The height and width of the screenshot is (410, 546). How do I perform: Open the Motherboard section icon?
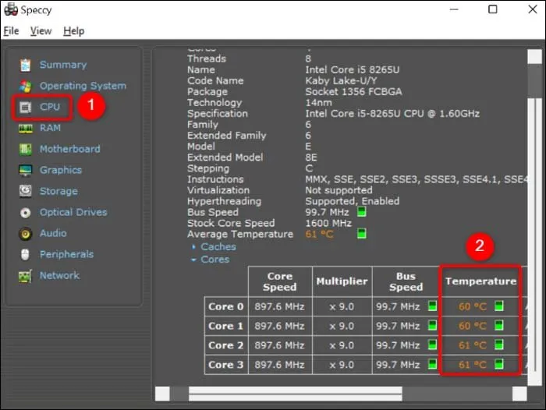26,149
